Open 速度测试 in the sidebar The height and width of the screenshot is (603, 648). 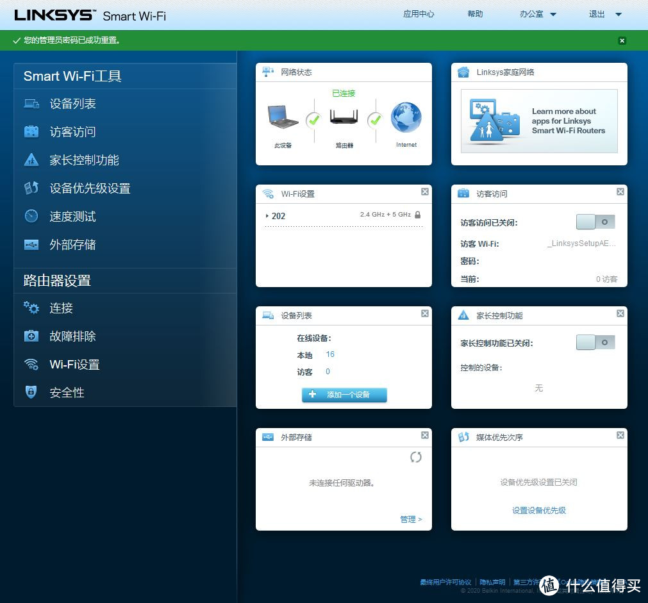point(72,217)
